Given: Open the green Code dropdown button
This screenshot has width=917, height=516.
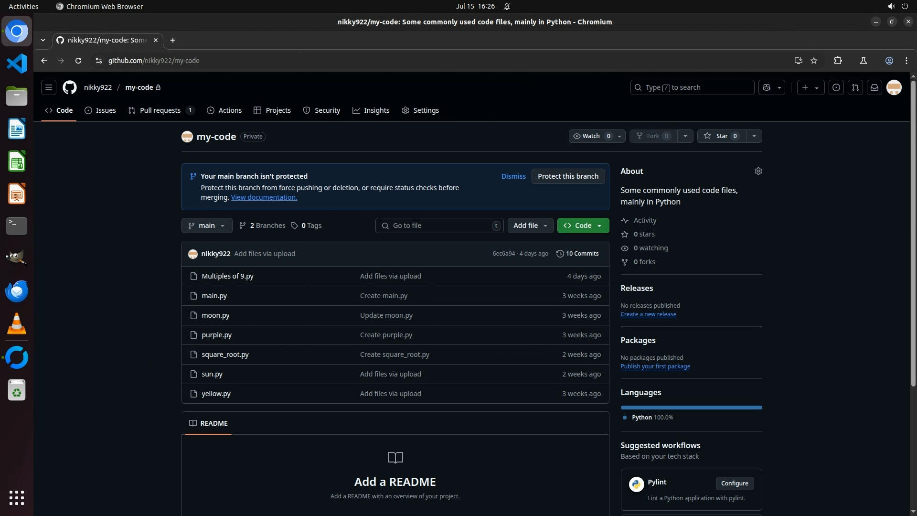Looking at the screenshot, I should coord(583,226).
